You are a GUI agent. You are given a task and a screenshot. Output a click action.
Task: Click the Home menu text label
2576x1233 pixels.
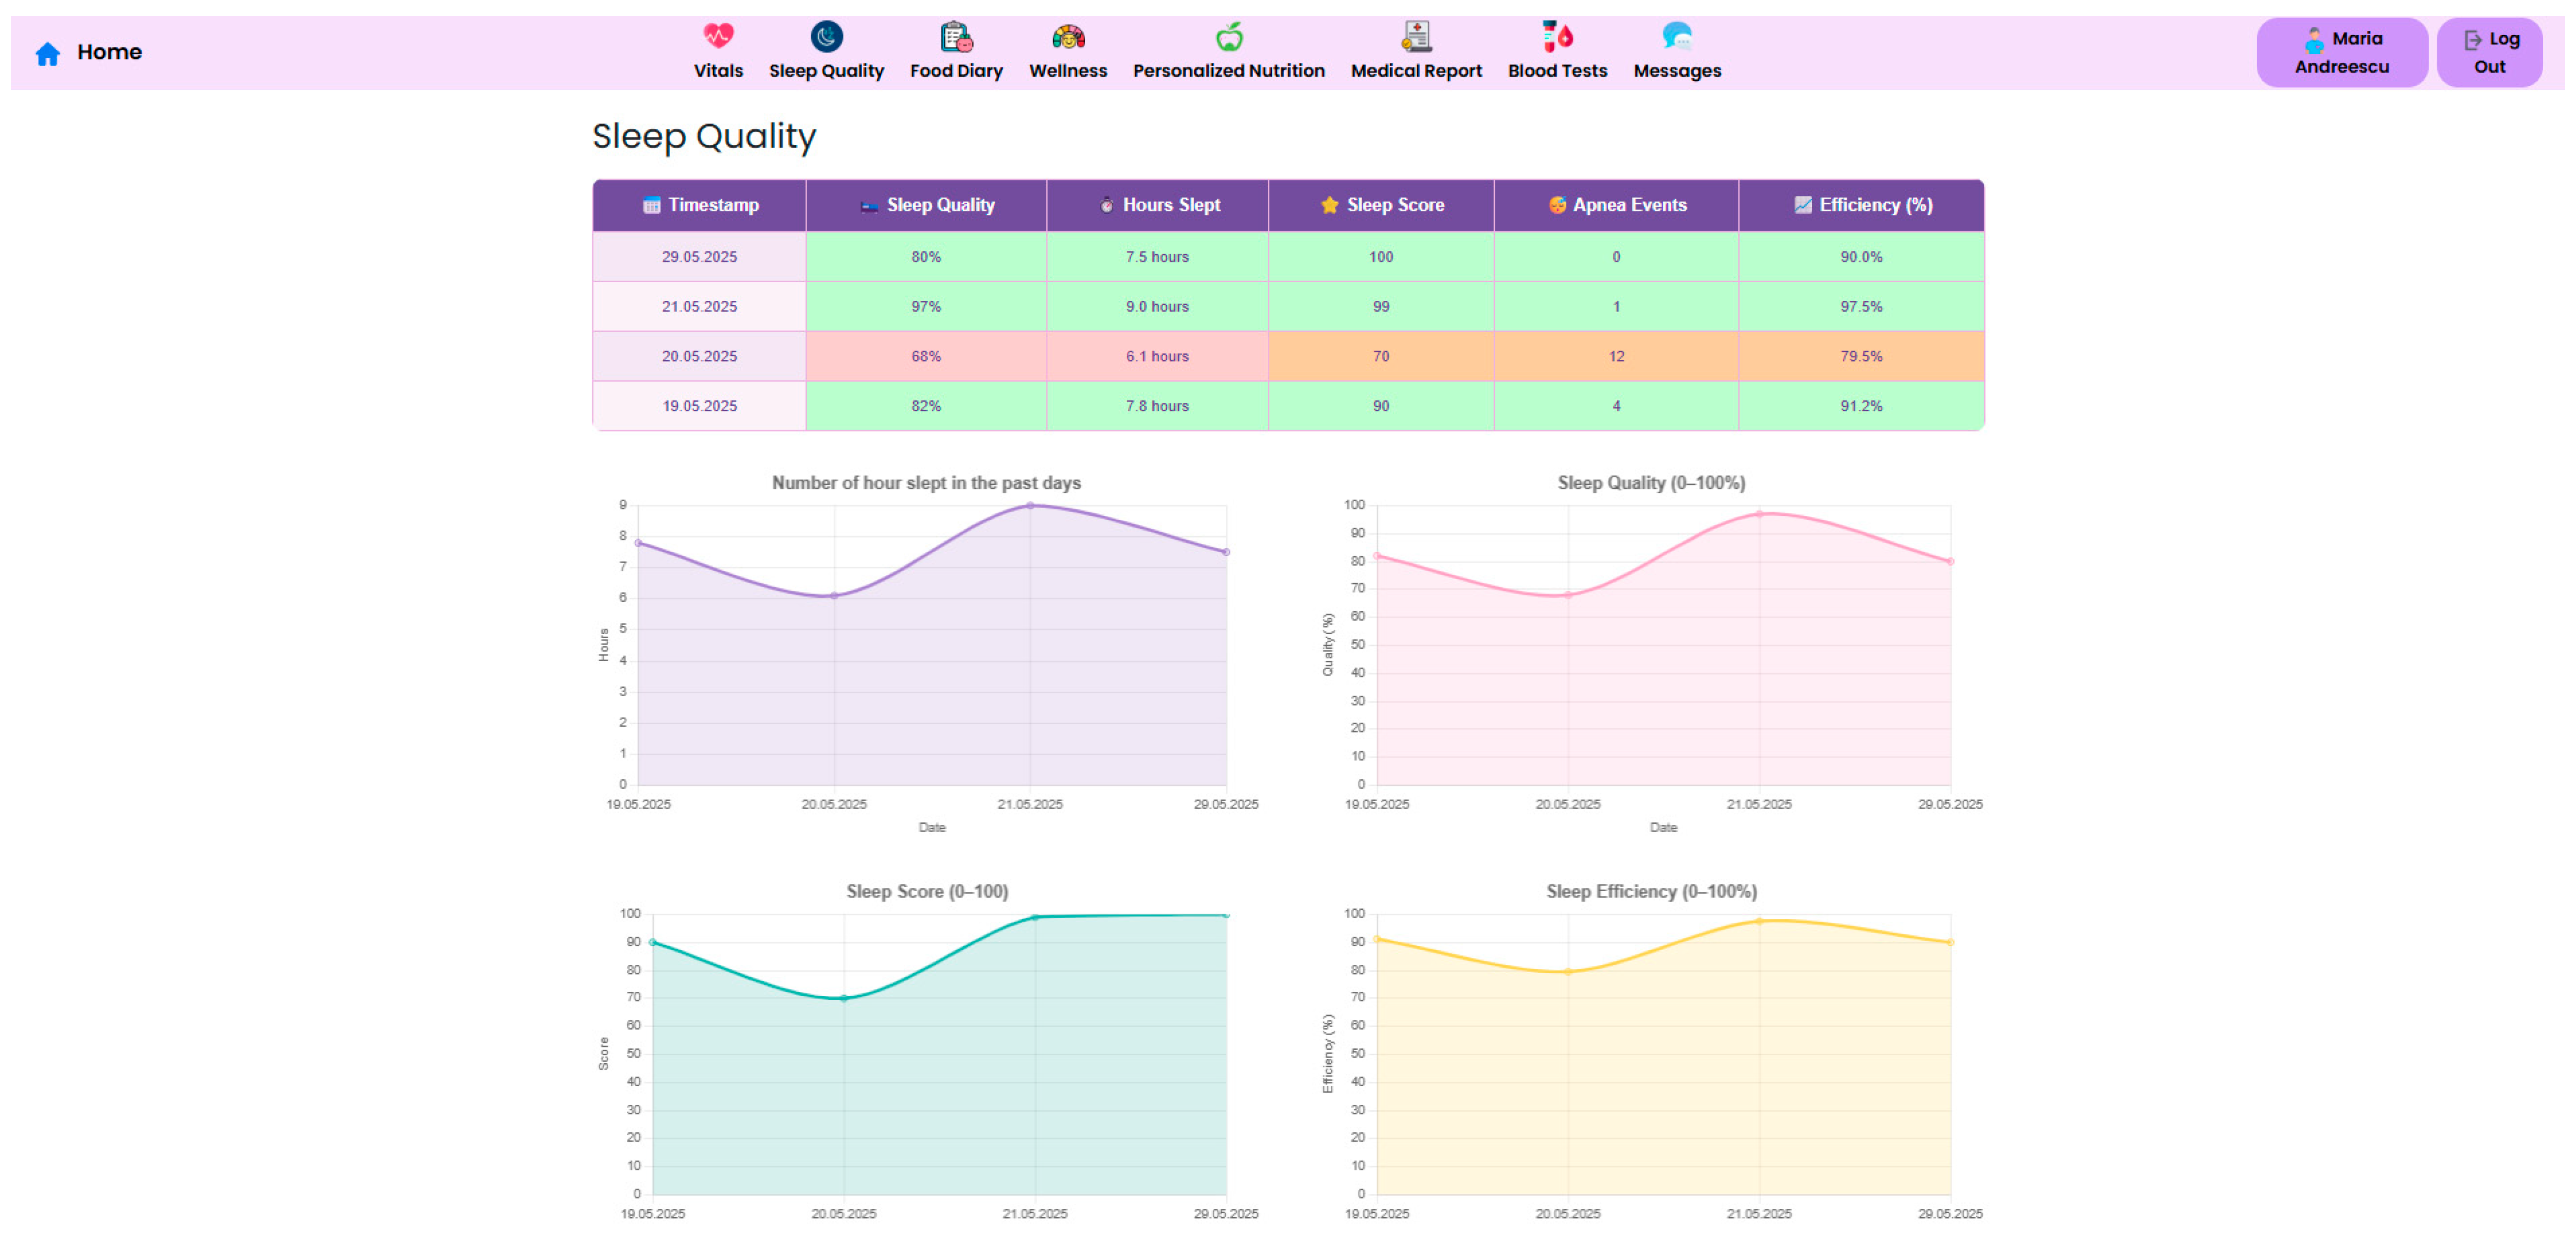[109, 52]
